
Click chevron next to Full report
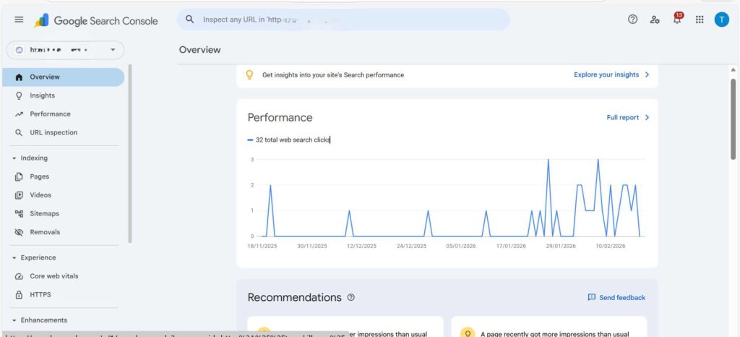point(647,118)
